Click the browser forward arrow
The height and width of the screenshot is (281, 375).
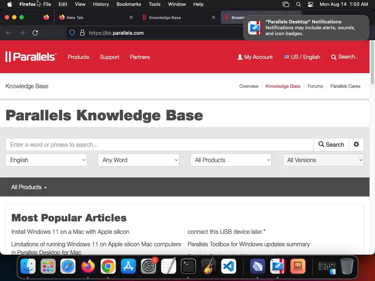tap(22, 33)
